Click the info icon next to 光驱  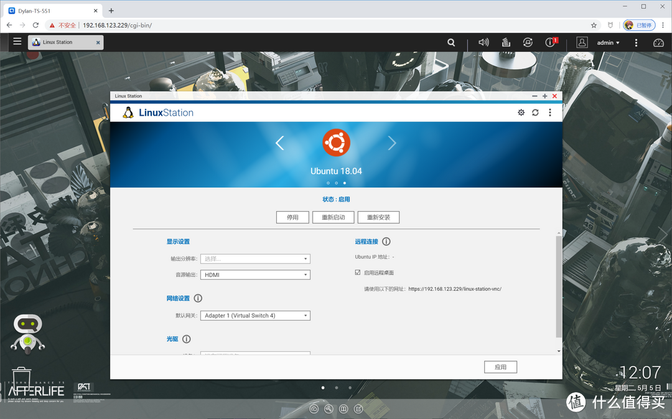pyautogui.click(x=187, y=339)
